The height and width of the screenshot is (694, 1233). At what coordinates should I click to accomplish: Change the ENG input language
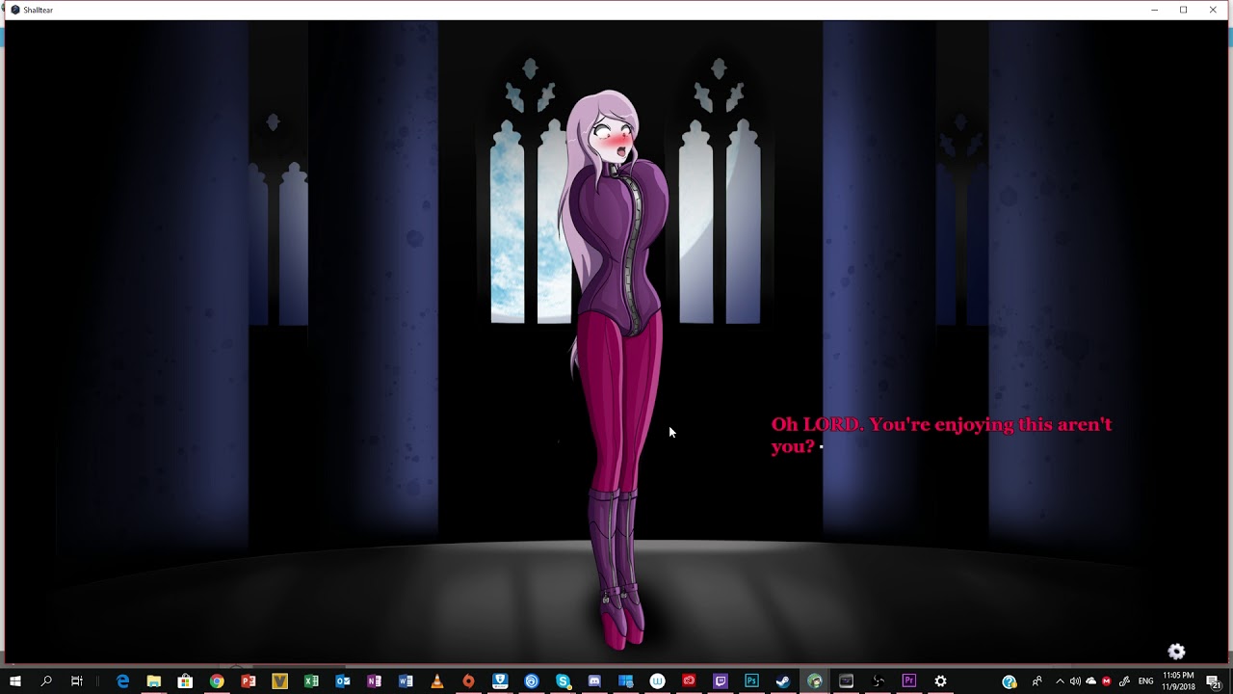(x=1145, y=681)
